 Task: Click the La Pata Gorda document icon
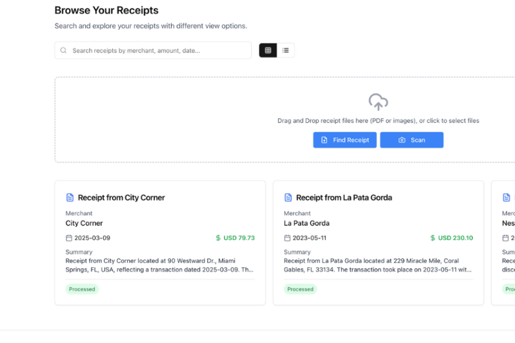coord(288,198)
